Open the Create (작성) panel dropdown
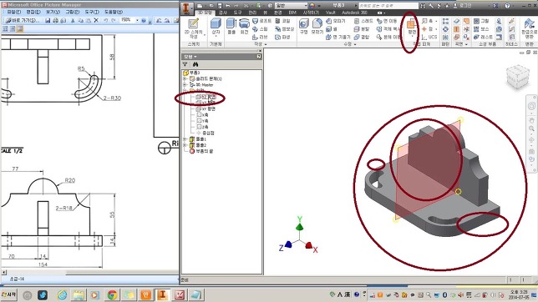 260,44
